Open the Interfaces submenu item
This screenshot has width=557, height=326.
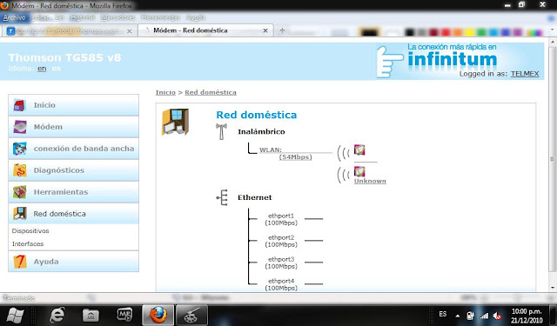point(28,244)
